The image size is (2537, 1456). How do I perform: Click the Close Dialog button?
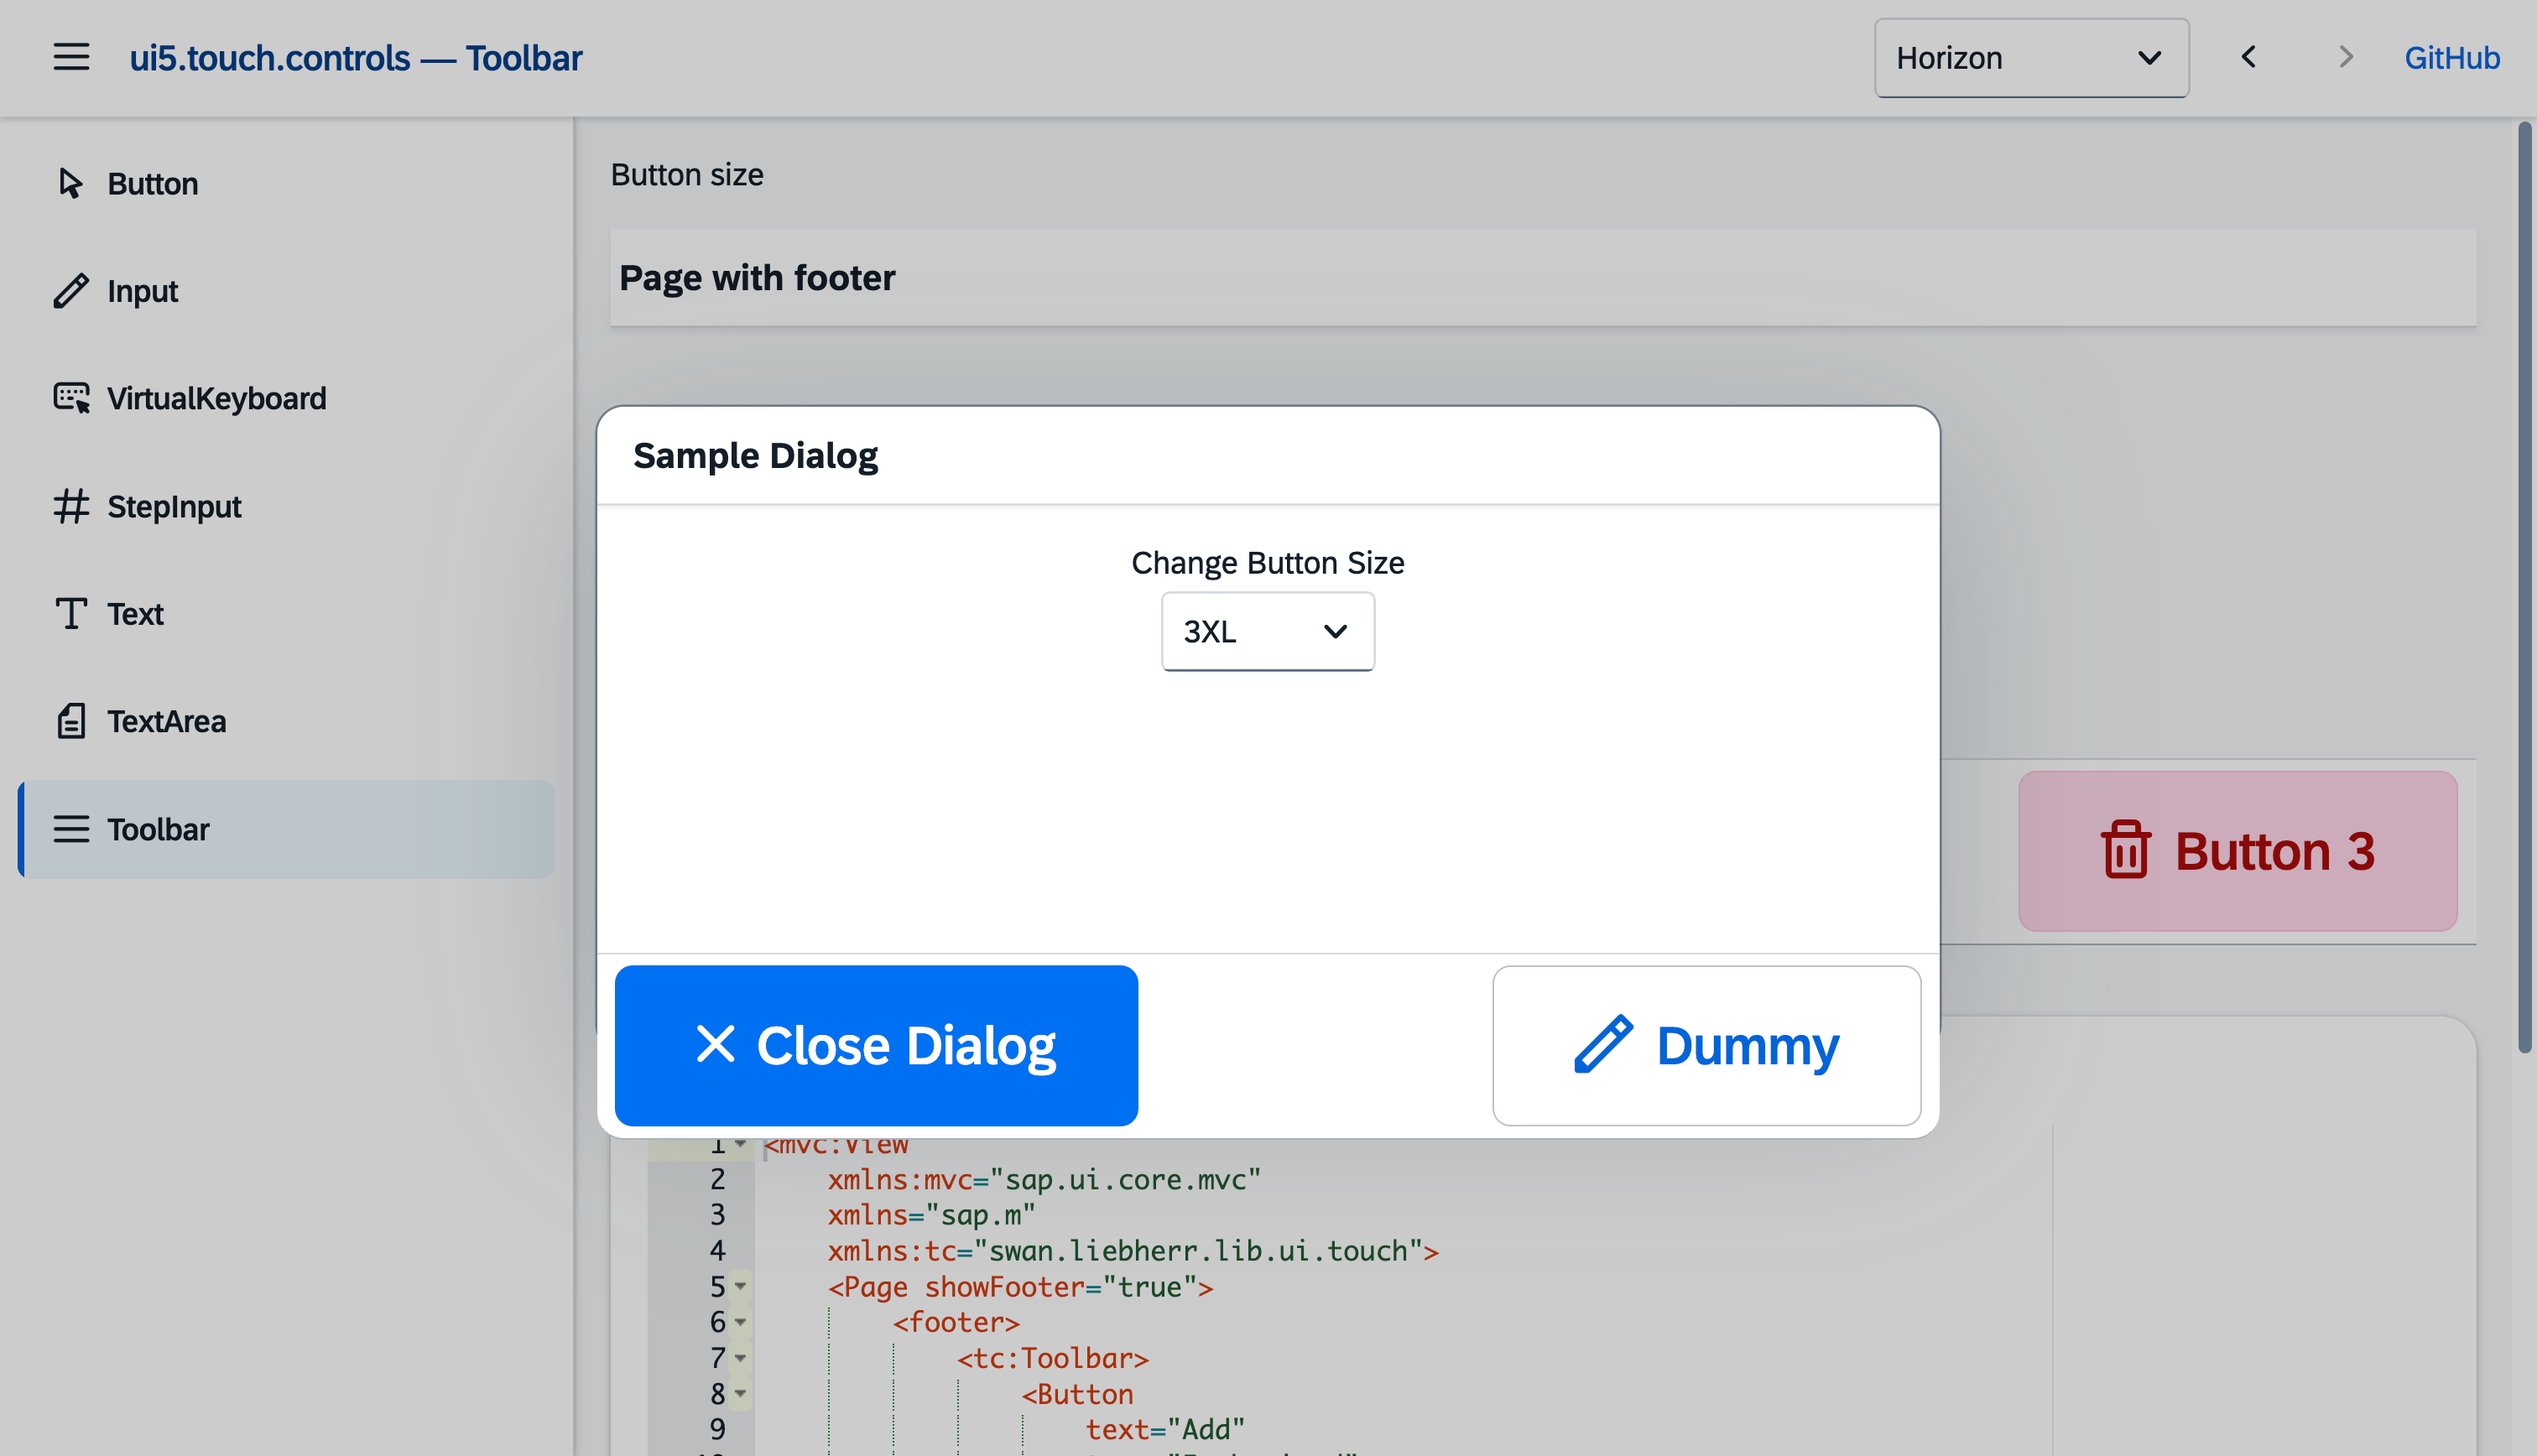tap(876, 1045)
